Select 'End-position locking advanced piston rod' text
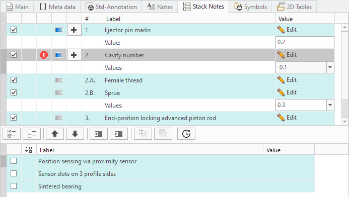Viewport: 349px width, 197px height. pos(160,118)
